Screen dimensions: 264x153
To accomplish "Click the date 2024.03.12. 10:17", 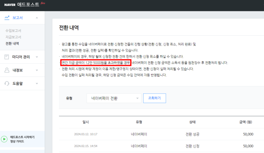I will (86, 134).
